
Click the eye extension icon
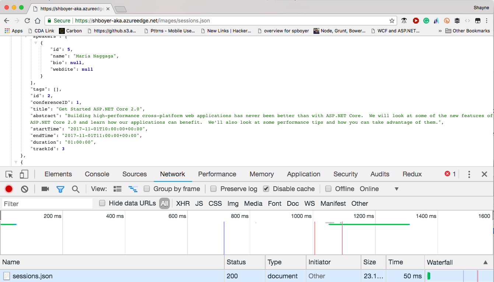pos(404,21)
